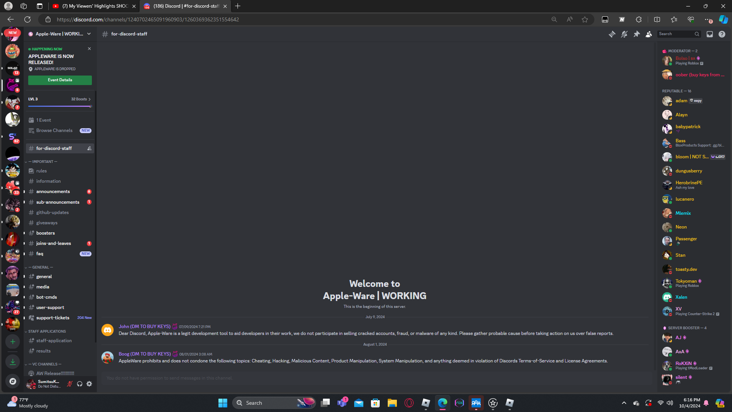The width and height of the screenshot is (732, 412).
Task: Favorite this page with star icon
Action: [x=585, y=19]
